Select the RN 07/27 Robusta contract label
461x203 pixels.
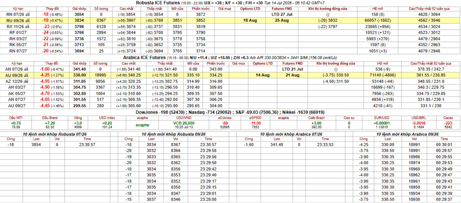pyautogui.click(x=18, y=51)
